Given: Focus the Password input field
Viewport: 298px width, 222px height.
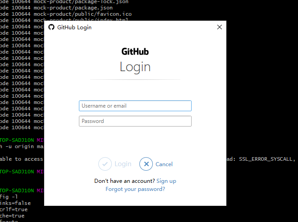Looking at the screenshot, I should pos(135,121).
